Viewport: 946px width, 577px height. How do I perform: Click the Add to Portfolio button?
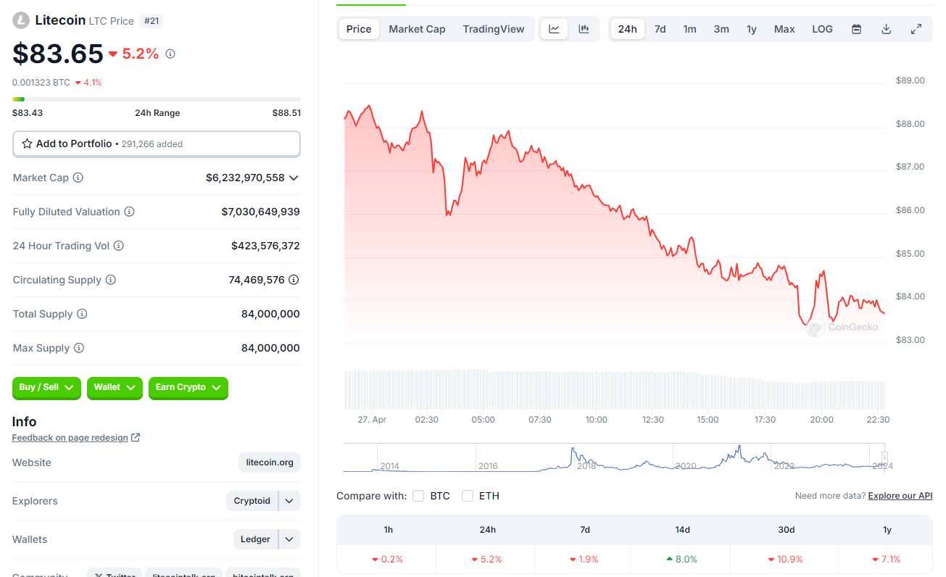pyautogui.click(x=157, y=144)
